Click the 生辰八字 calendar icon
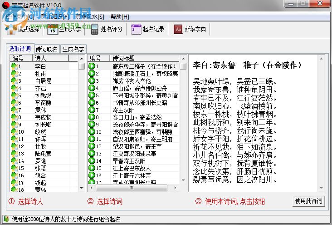Image resolution: width=332 pixels, height=225 pixels. coord(53,30)
